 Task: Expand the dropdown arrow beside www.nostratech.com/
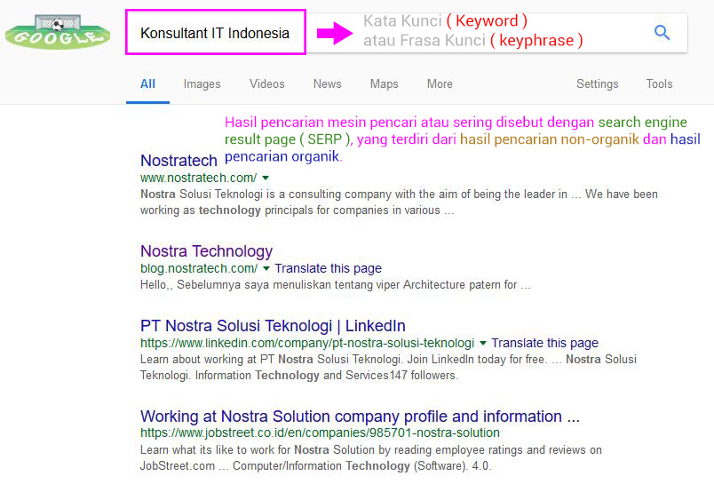[x=266, y=178]
